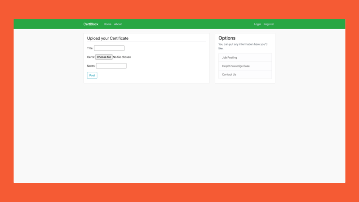359x202 pixels.
Task: Click the "Certs:" label
Action: point(91,57)
